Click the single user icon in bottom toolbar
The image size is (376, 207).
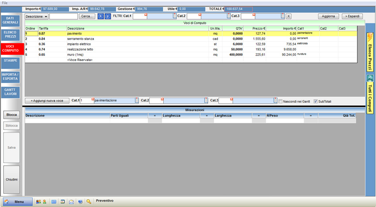tap(44, 202)
